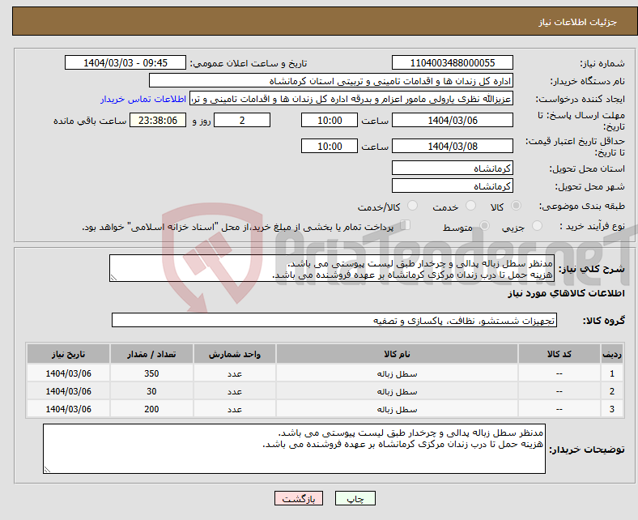Click the شرح کلی نیاز text area
Screen dimensions: 638x520
point(332,268)
